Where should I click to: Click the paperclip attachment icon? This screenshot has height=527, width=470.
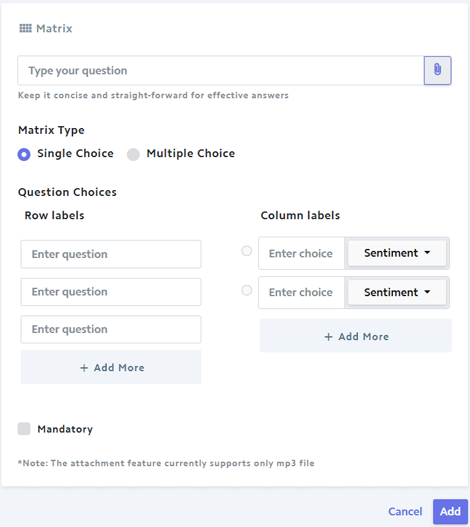[x=438, y=70]
